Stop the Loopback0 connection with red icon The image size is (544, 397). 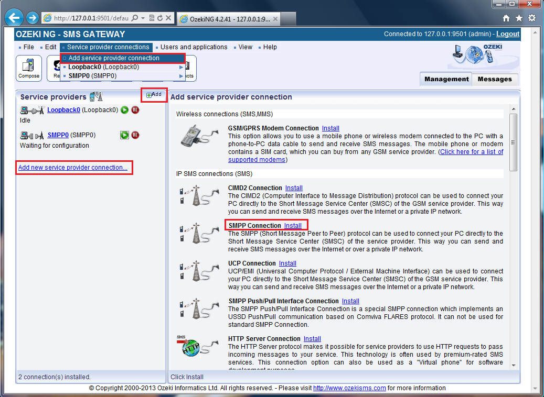coord(135,110)
